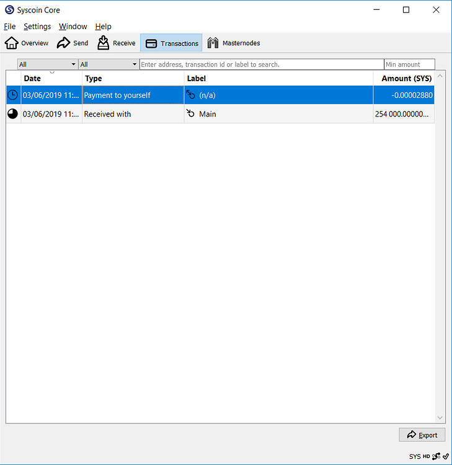Viewport: 452px width, 465px height.
Task: Click the sync checkmark status icon
Action: coord(446,456)
